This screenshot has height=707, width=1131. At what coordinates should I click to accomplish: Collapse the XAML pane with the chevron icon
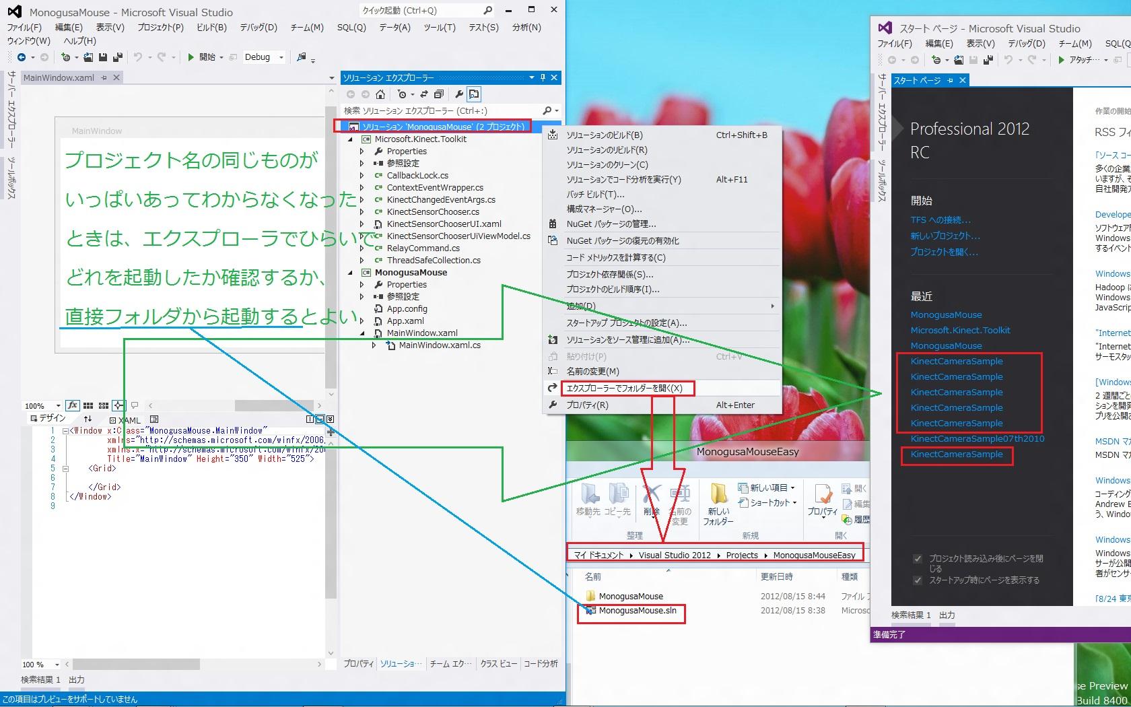[x=330, y=419]
